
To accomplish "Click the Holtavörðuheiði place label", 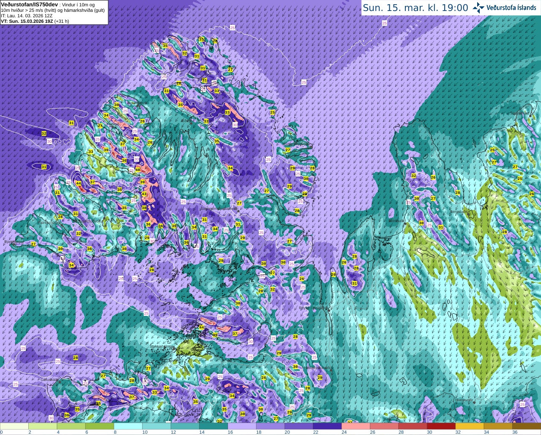I will [x=318, y=368].
